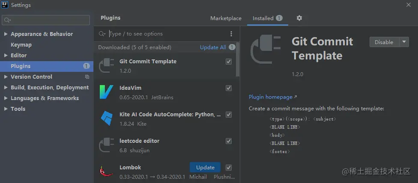
Task: Open the Keymap settings page
Action: click(x=21, y=45)
